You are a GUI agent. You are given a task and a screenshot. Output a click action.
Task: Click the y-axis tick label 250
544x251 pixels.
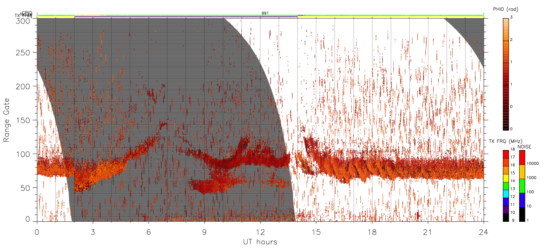(23, 52)
